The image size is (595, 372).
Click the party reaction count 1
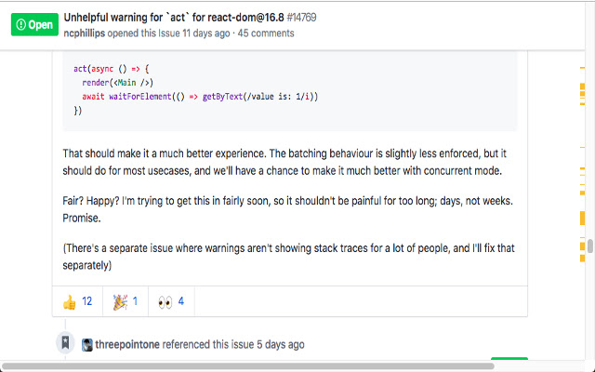[x=135, y=301]
